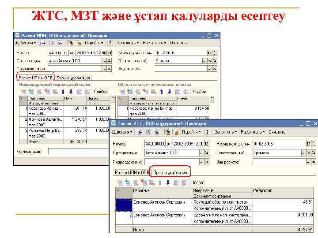
Task: Move row up arrow, front window table toolbar
Action: tap(160, 182)
